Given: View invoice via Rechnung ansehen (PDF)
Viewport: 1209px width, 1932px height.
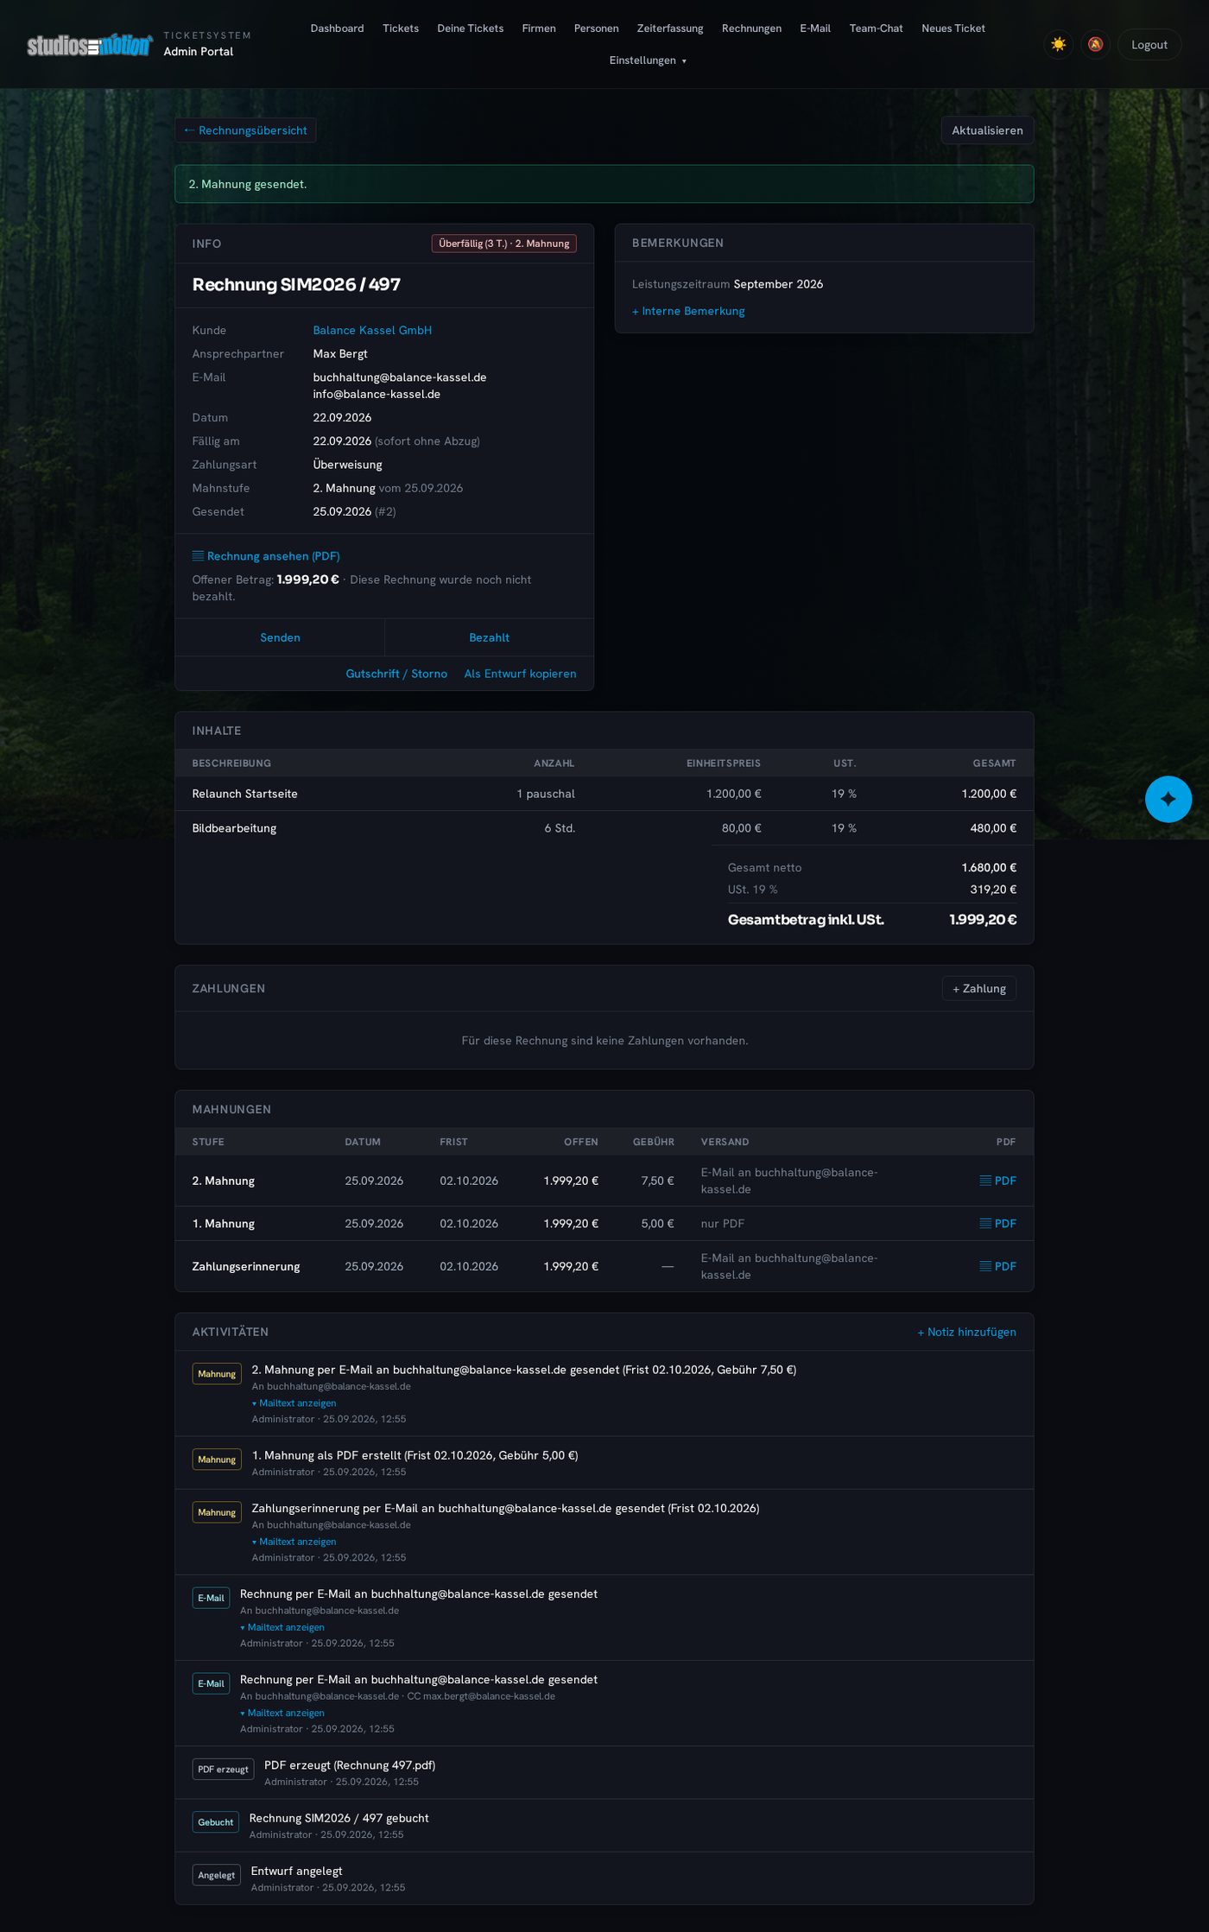Looking at the screenshot, I should point(266,556).
